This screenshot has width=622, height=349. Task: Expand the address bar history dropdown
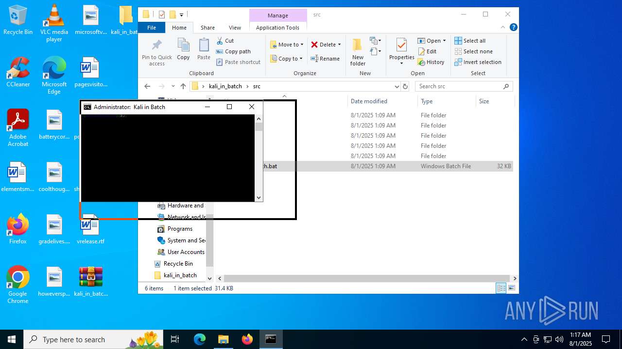click(397, 86)
